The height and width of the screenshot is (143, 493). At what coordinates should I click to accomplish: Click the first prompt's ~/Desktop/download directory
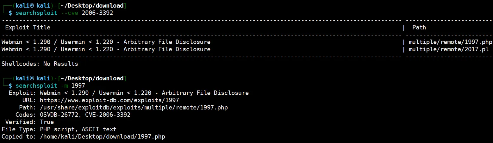coord(92,6)
